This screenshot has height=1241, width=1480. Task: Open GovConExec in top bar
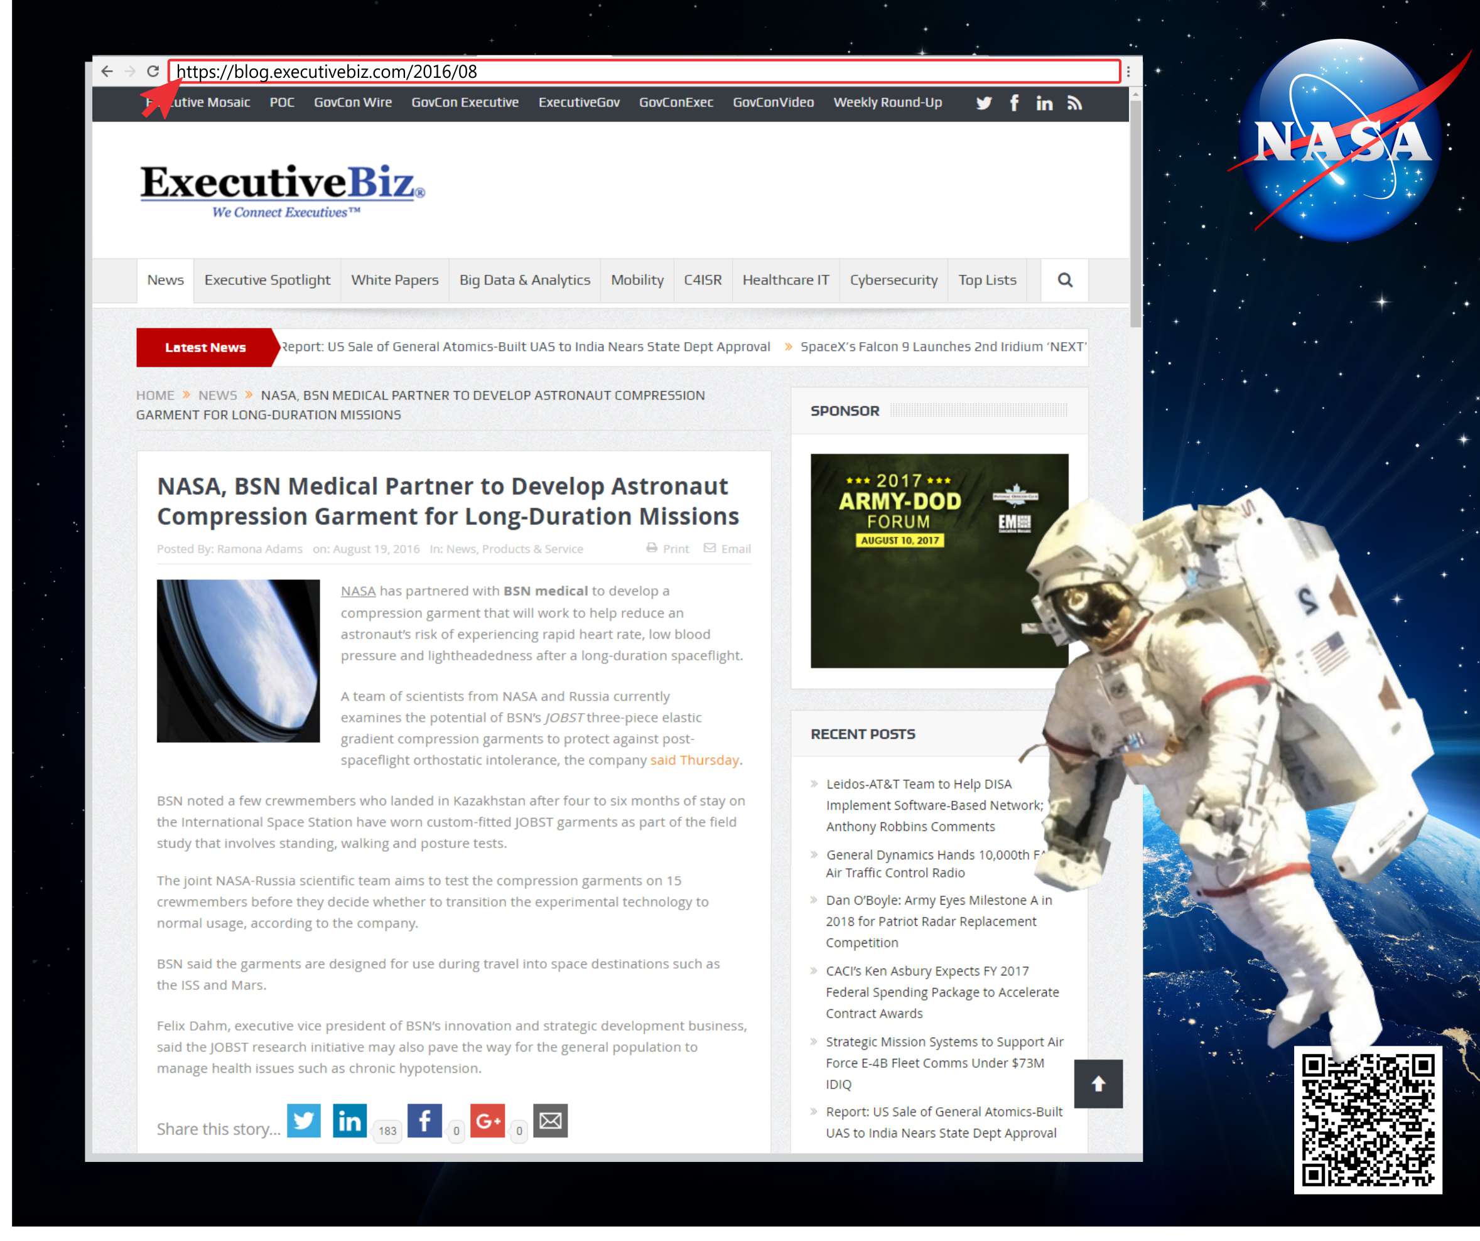click(x=676, y=102)
